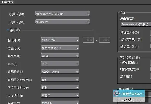151x104 pixels.
Task: Open the 宽高比 dropdown showing 像素宽高比 1:1
Action: click(x=60, y=48)
